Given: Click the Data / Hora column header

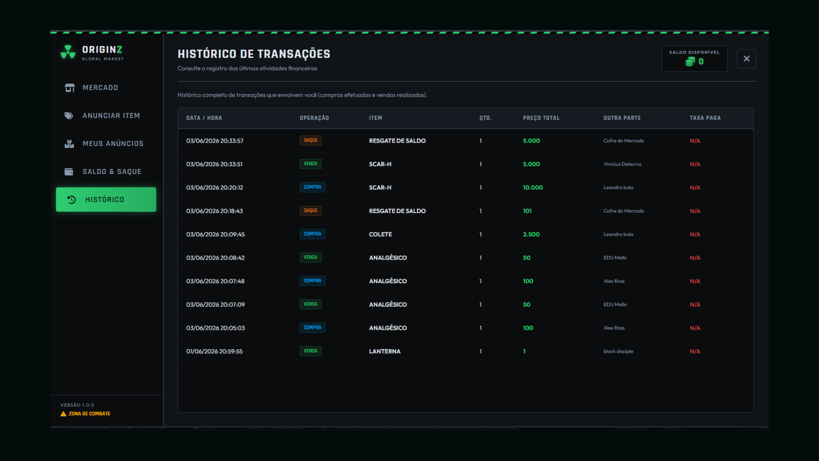Looking at the screenshot, I should point(204,118).
